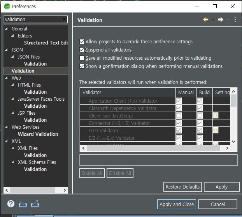The image size is (242, 217).
Task: Open the three-dot view menu
Action: [235, 20]
